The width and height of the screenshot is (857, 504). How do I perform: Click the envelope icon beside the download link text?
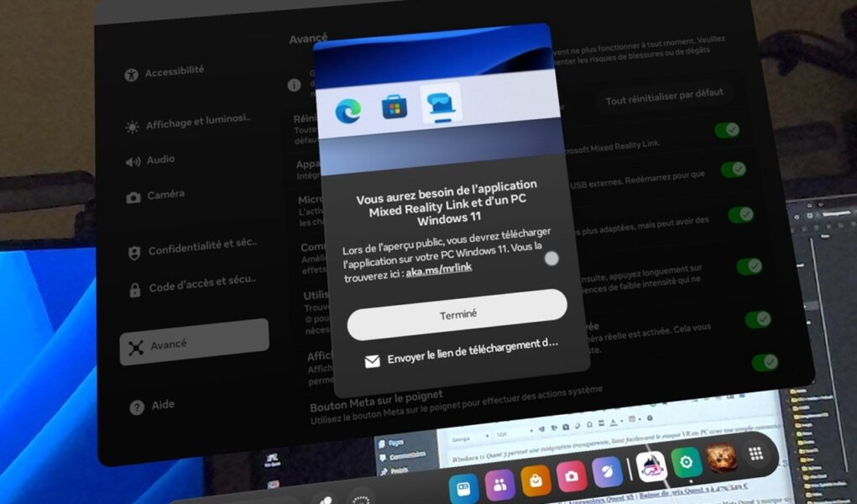click(x=372, y=360)
